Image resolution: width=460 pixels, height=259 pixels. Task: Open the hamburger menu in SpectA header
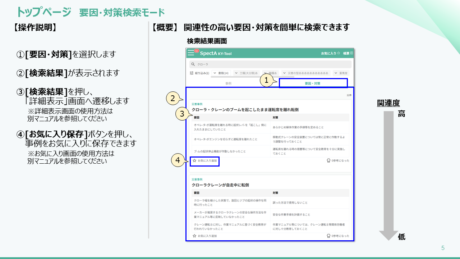(191, 53)
